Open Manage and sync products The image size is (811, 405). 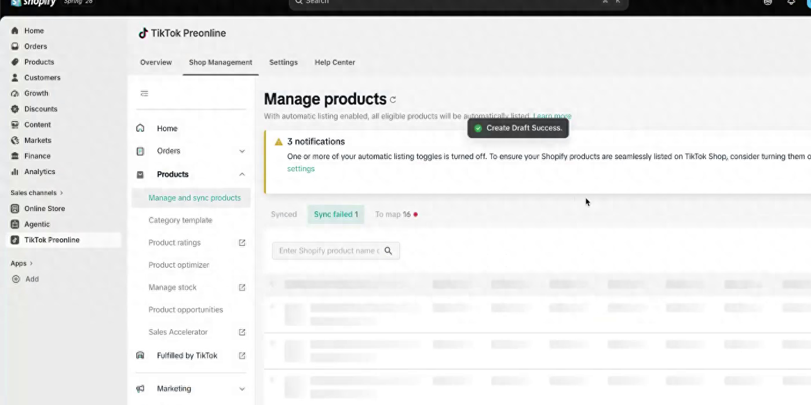tap(191, 198)
